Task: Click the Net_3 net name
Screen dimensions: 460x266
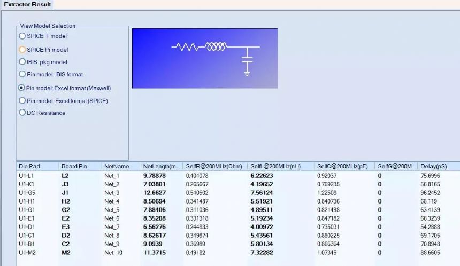Action: click(x=112, y=193)
